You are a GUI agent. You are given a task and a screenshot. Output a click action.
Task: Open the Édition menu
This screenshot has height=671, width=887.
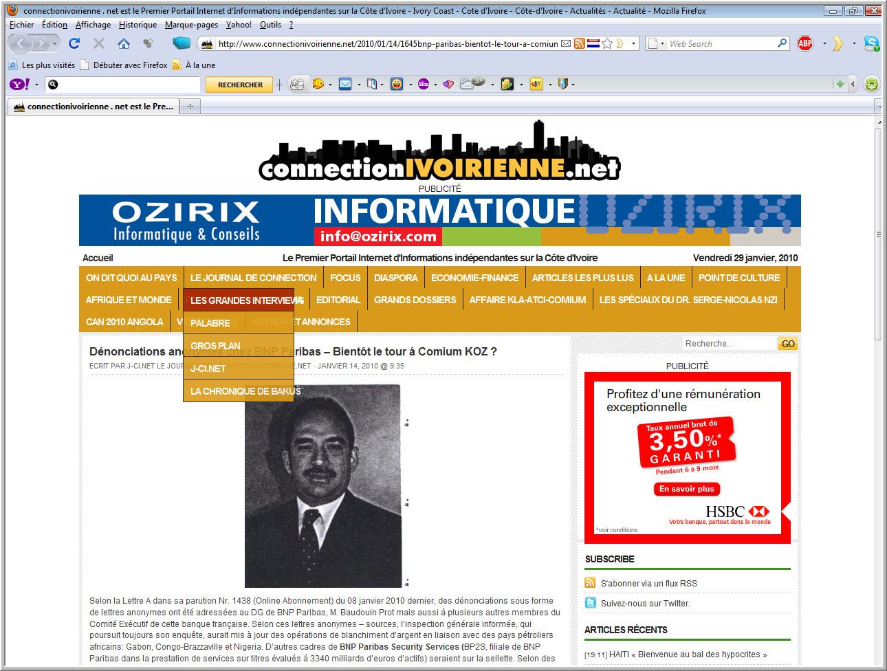pyautogui.click(x=54, y=25)
